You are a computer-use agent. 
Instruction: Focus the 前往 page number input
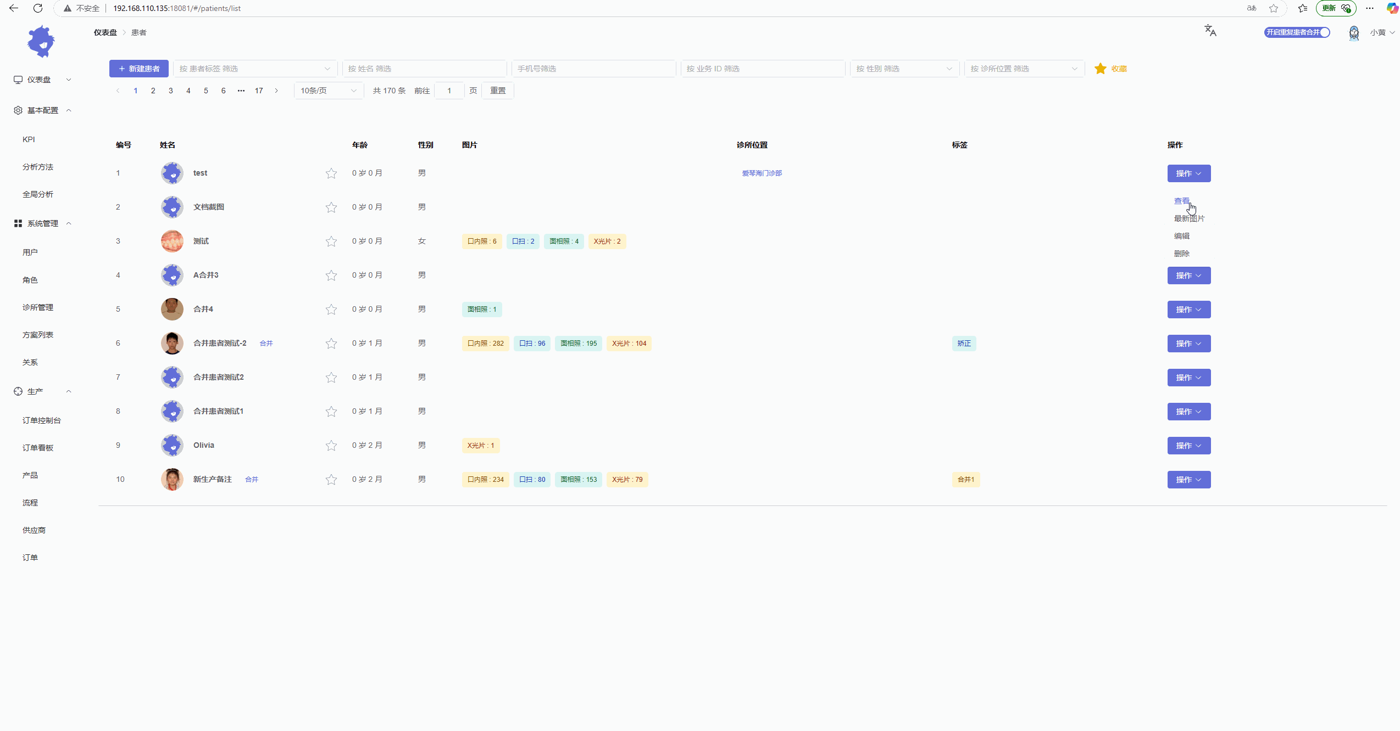pyautogui.click(x=449, y=91)
